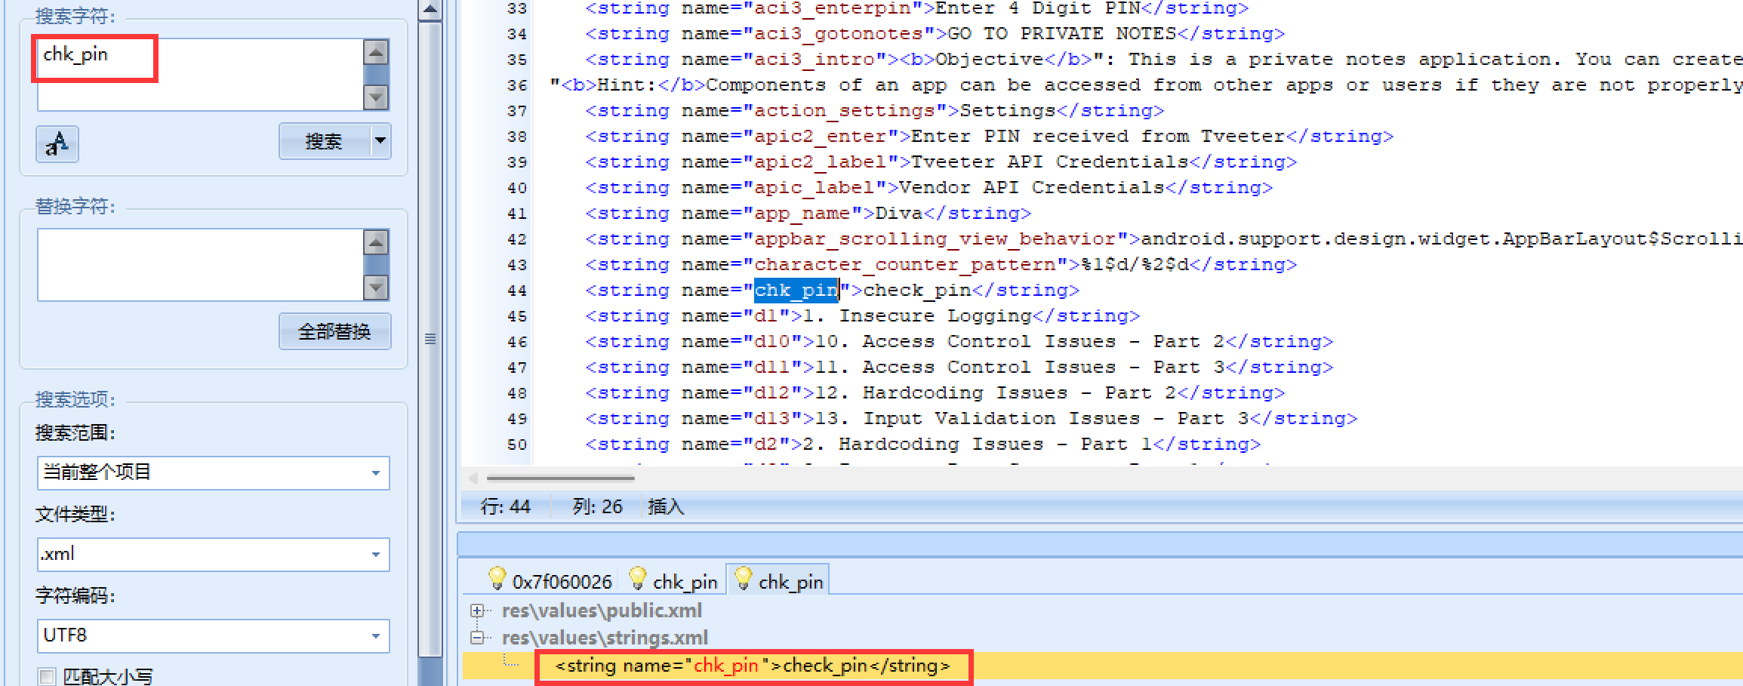Click the 搜索 search button

point(325,141)
